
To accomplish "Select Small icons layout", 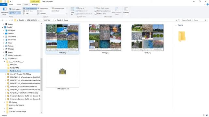I will tap(28, 11).
